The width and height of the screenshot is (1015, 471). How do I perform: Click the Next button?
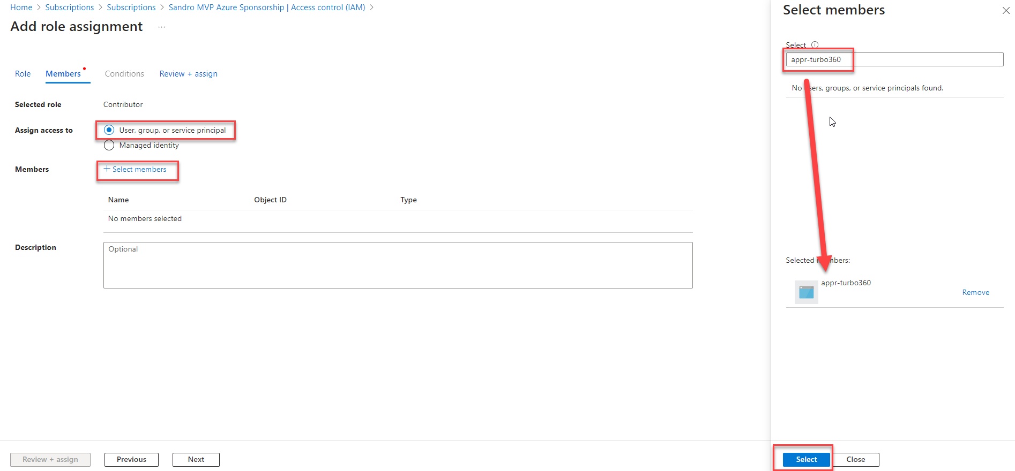[196, 459]
